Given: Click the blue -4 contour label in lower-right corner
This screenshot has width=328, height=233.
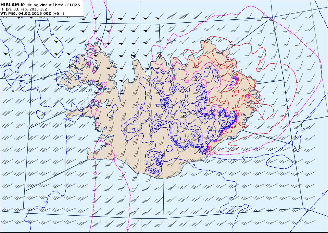Looking at the screenshot, I should (x=323, y=195).
